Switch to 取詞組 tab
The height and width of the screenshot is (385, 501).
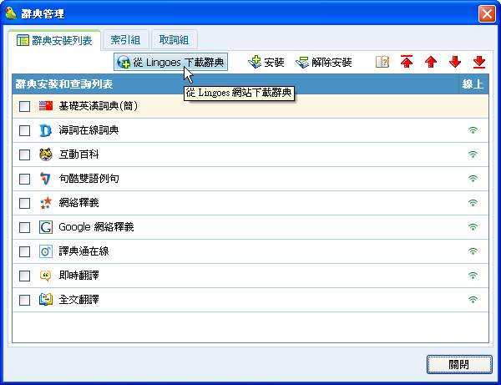(175, 40)
